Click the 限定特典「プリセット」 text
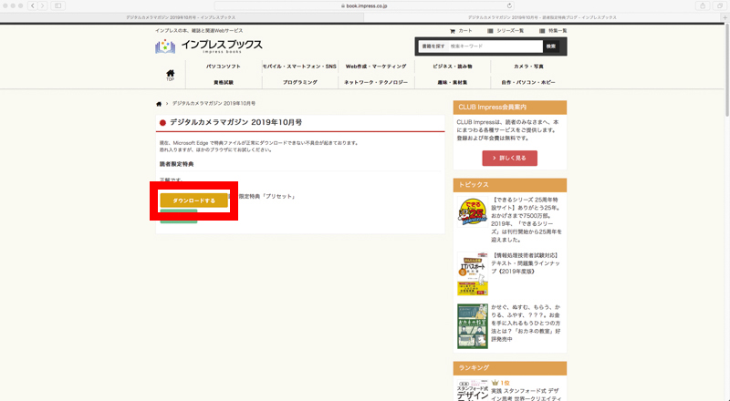The width and height of the screenshot is (730, 401). [266, 196]
